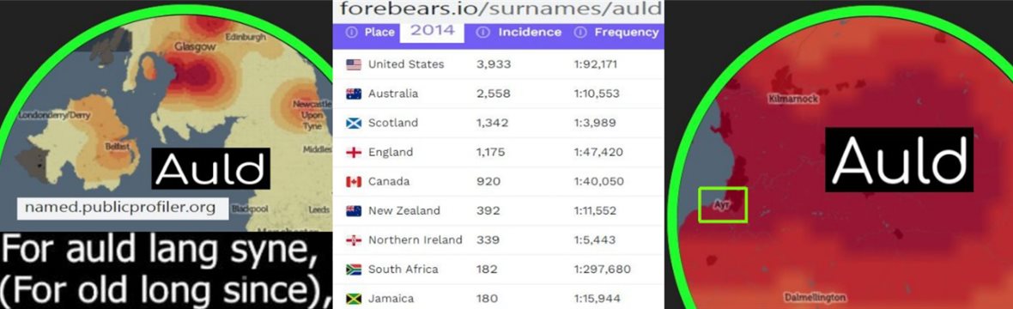Viewport: 1013px width, 309px height.
Task: Open the Northern Ireland place link
Action: click(415, 239)
